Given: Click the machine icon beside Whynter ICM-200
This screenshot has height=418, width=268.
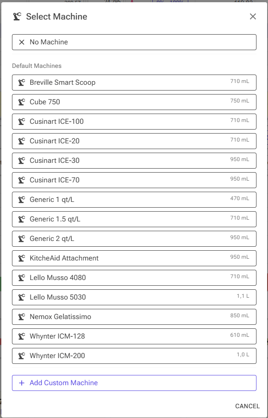Looking at the screenshot, I should point(22,355).
